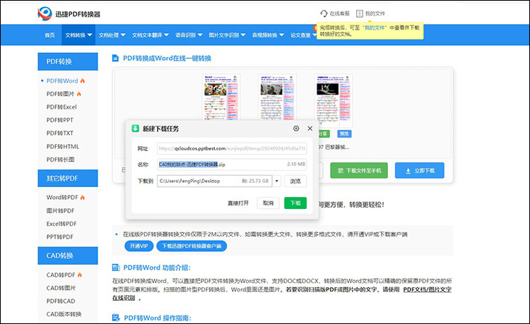The image size is (530, 324).
Task: Click 取消 in download dialog
Action: pyautogui.click(x=268, y=203)
